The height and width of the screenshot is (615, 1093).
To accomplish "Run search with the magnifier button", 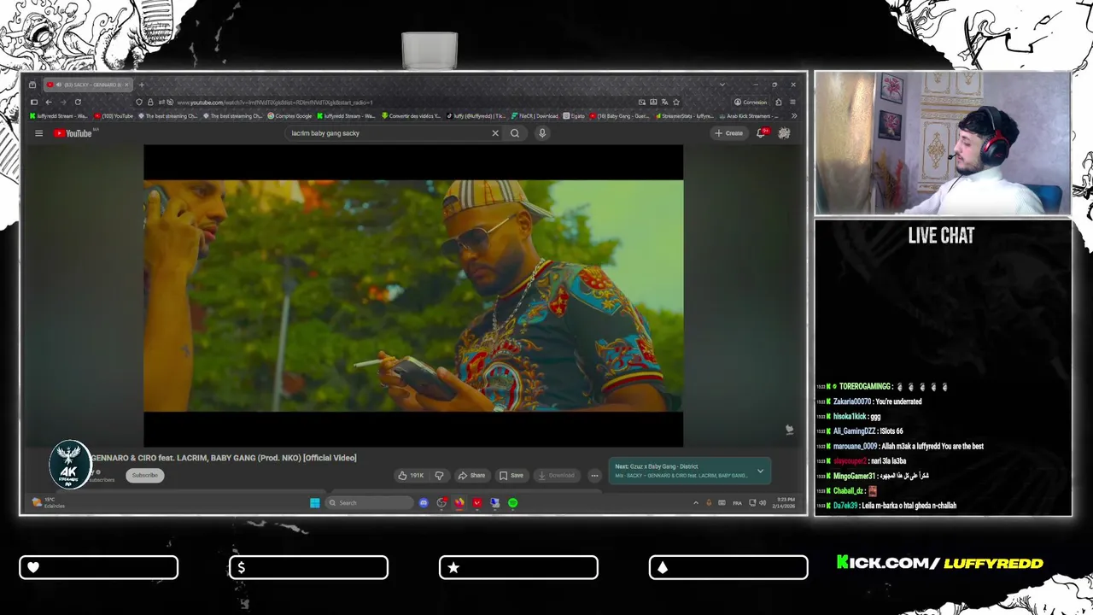I will (515, 133).
